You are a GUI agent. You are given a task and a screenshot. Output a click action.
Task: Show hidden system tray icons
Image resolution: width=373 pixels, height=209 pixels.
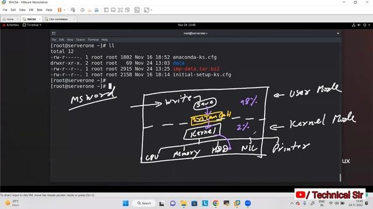click(292, 203)
